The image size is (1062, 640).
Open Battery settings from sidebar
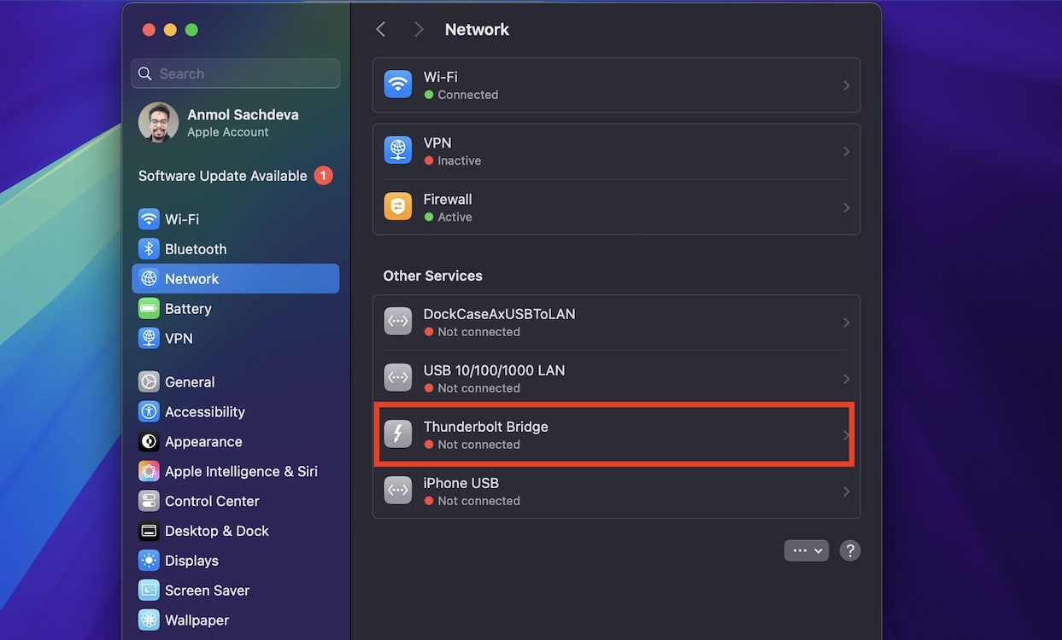point(188,309)
